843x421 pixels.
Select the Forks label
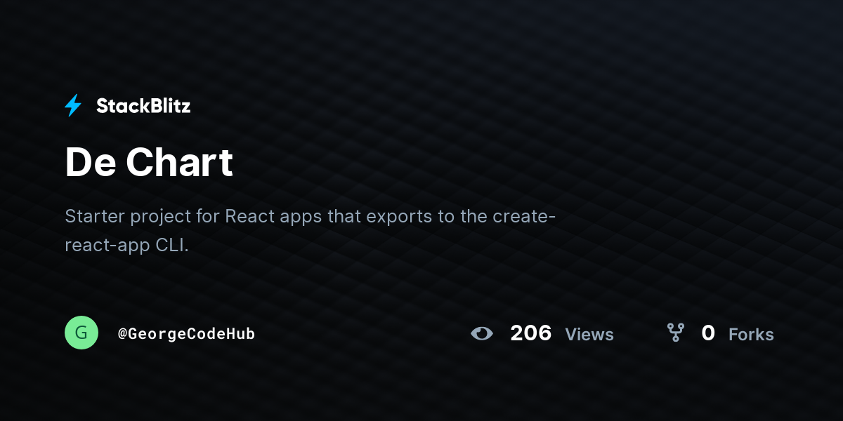click(751, 335)
